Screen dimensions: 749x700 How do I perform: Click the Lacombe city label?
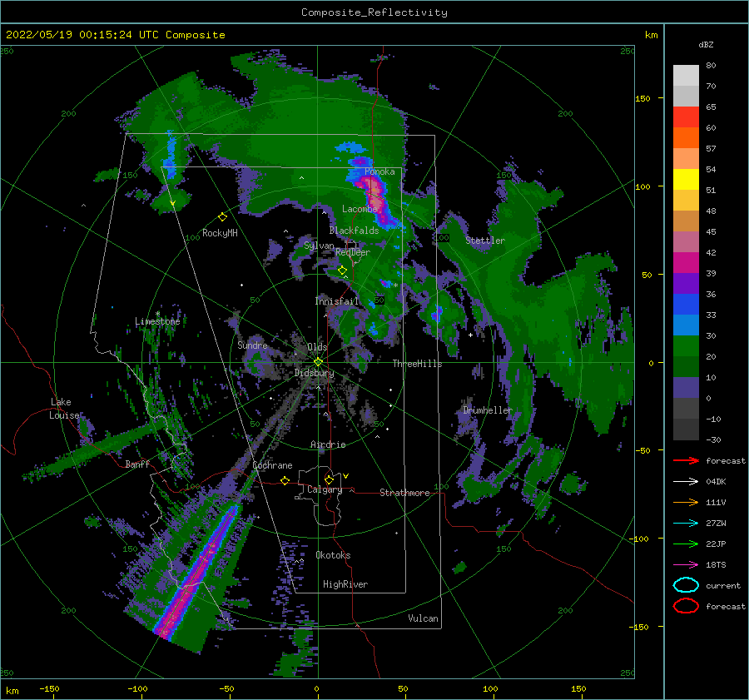click(x=360, y=209)
